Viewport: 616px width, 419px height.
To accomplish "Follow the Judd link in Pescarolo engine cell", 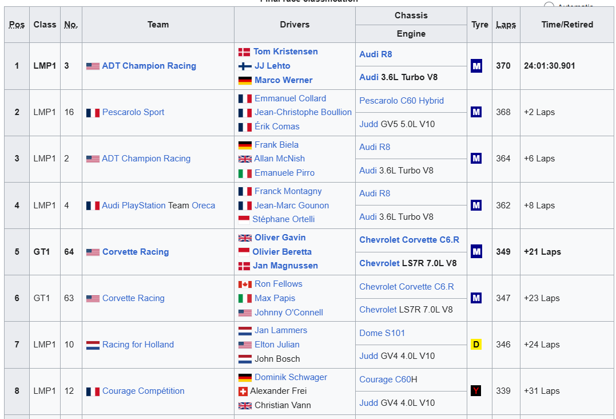I will (368, 124).
